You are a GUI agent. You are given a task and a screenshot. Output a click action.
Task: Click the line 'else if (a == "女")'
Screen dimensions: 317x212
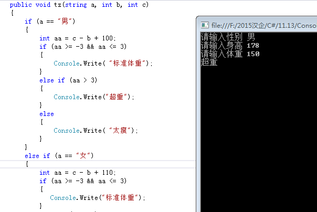click(x=59, y=156)
